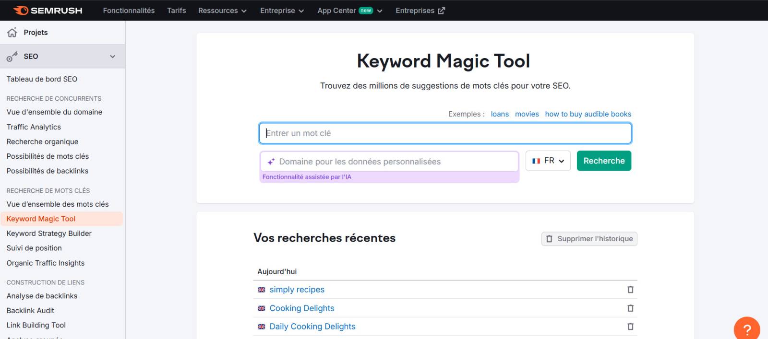Open Suivi de position

pyautogui.click(x=34, y=248)
